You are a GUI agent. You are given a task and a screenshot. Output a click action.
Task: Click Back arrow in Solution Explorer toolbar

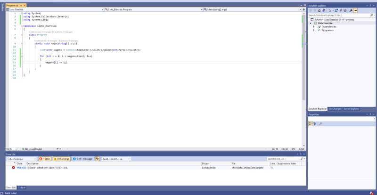[x=311, y=10]
